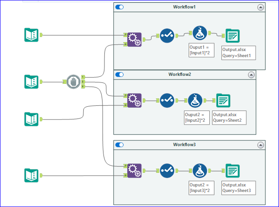This screenshot has height=207, width=279.
Task: Click the 'Query=Sheet3' output annotation
Action: tap(239, 188)
